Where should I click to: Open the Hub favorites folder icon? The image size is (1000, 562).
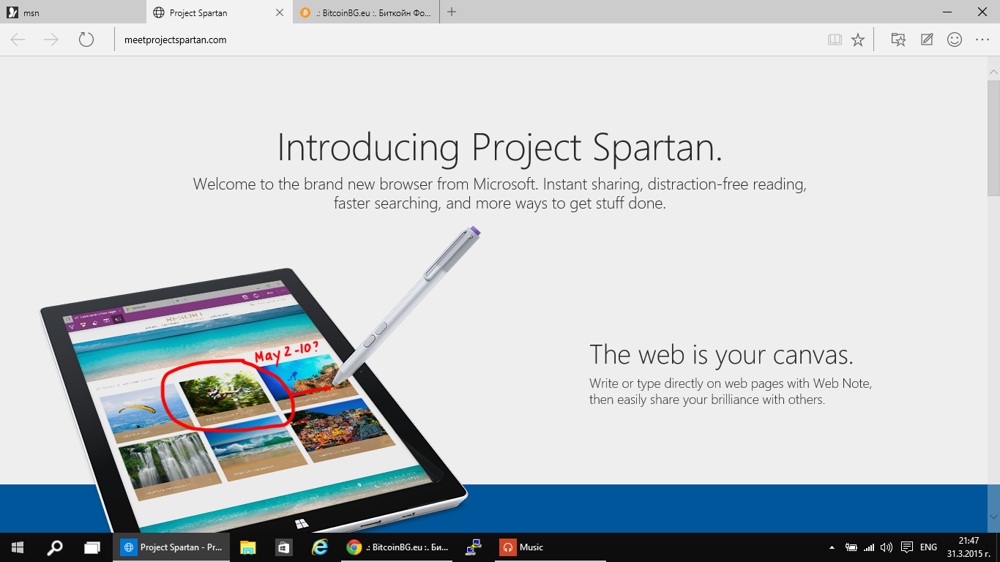(x=898, y=40)
